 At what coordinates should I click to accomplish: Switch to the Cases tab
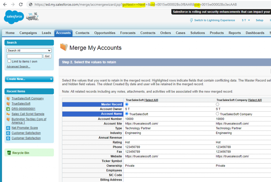coord(180,33)
